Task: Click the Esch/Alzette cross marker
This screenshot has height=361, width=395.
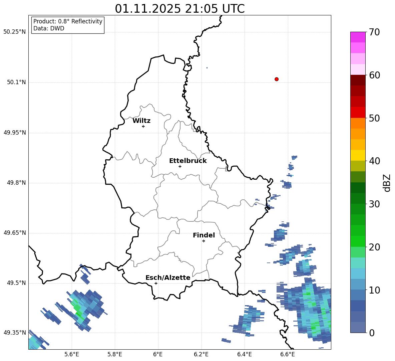Action: (156, 283)
